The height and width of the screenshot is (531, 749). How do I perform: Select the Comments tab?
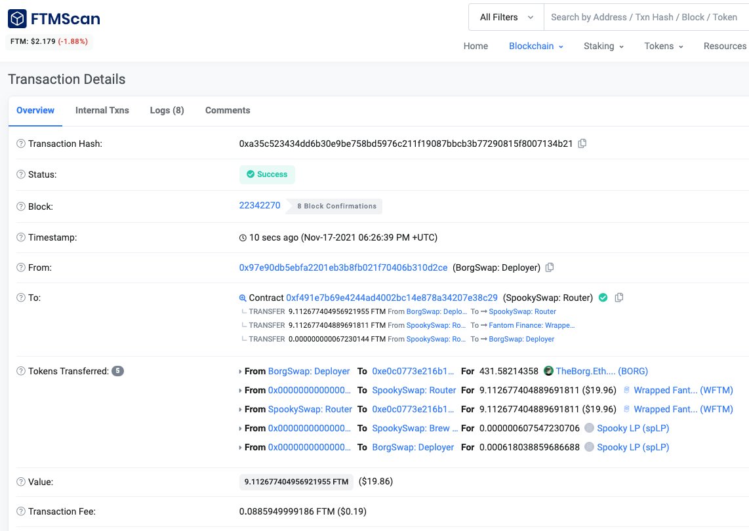[227, 110]
